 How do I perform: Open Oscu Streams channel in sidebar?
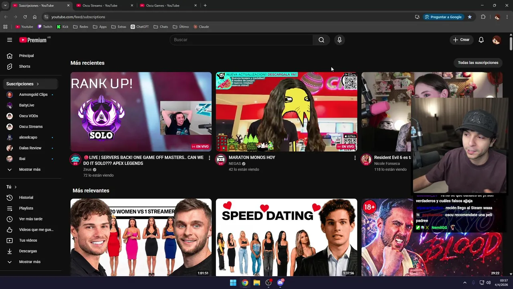pyautogui.click(x=30, y=126)
